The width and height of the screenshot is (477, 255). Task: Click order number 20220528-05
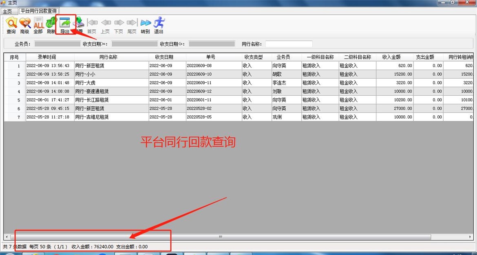(x=214, y=117)
